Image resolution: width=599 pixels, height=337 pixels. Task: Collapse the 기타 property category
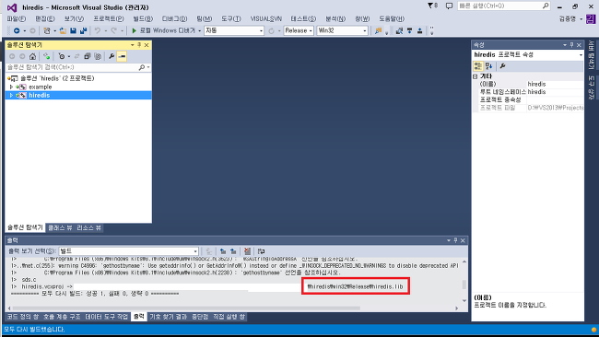tap(475, 76)
